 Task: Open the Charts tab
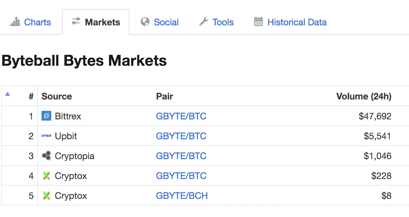[31, 22]
